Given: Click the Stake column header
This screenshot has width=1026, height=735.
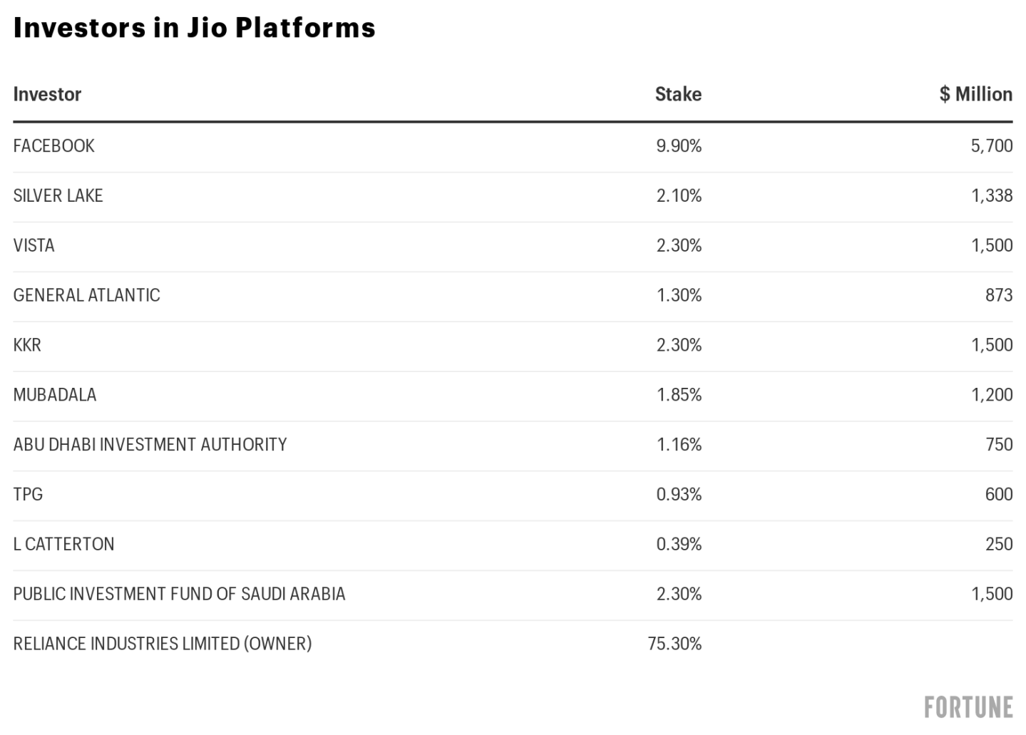Looking at the screenshot, I should click(678, 94).
